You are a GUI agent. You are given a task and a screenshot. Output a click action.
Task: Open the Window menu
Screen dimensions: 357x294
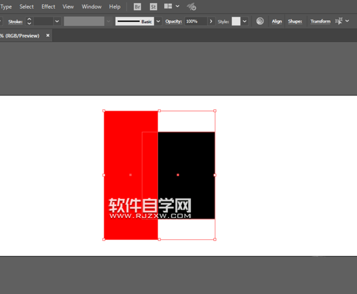tap(92, 7)
